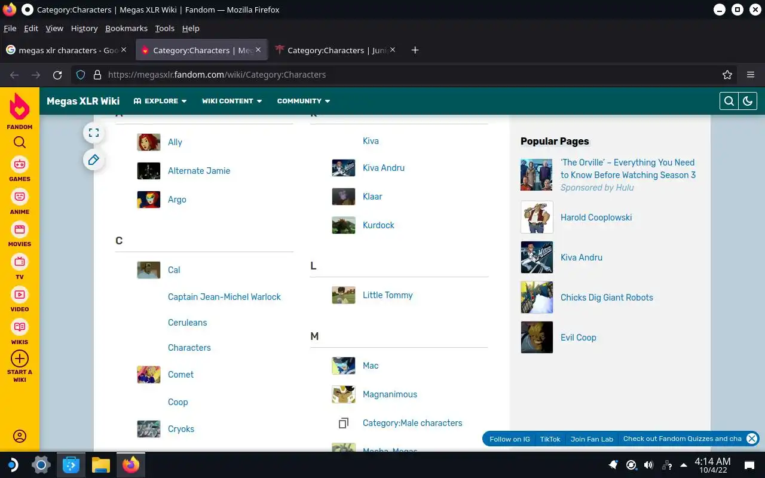This screenshot has width=765, height=478.
Task: Click the Megas XLR Wiki title
Action: 83,101
